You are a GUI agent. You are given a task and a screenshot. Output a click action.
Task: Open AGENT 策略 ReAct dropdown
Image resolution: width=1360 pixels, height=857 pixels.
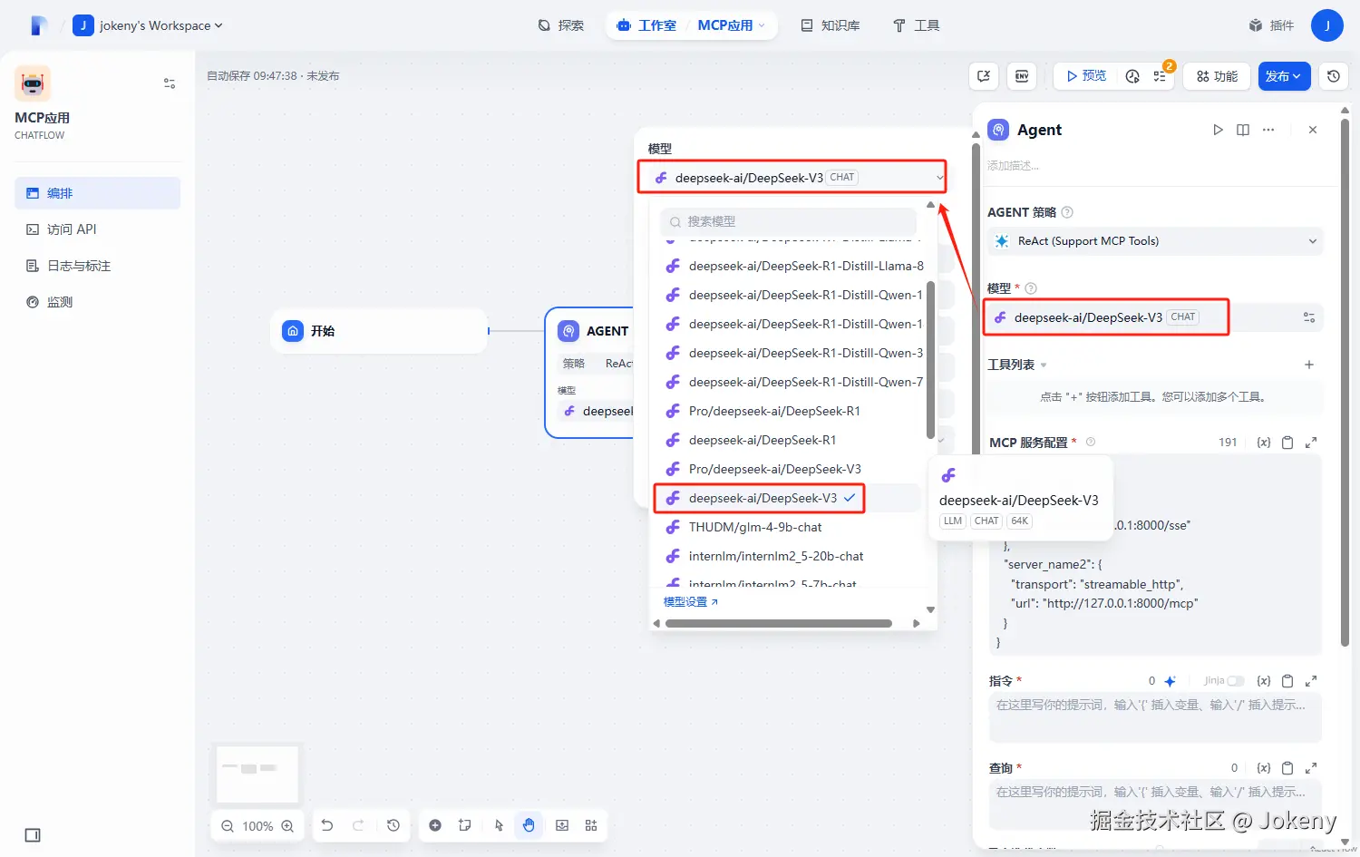point(1155,241)
